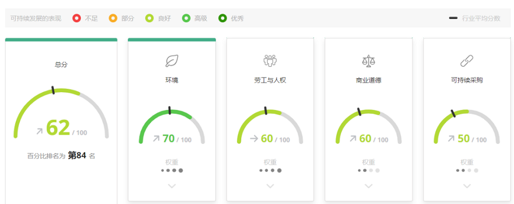Click the 总分 gauge arc

pos(61,113)
